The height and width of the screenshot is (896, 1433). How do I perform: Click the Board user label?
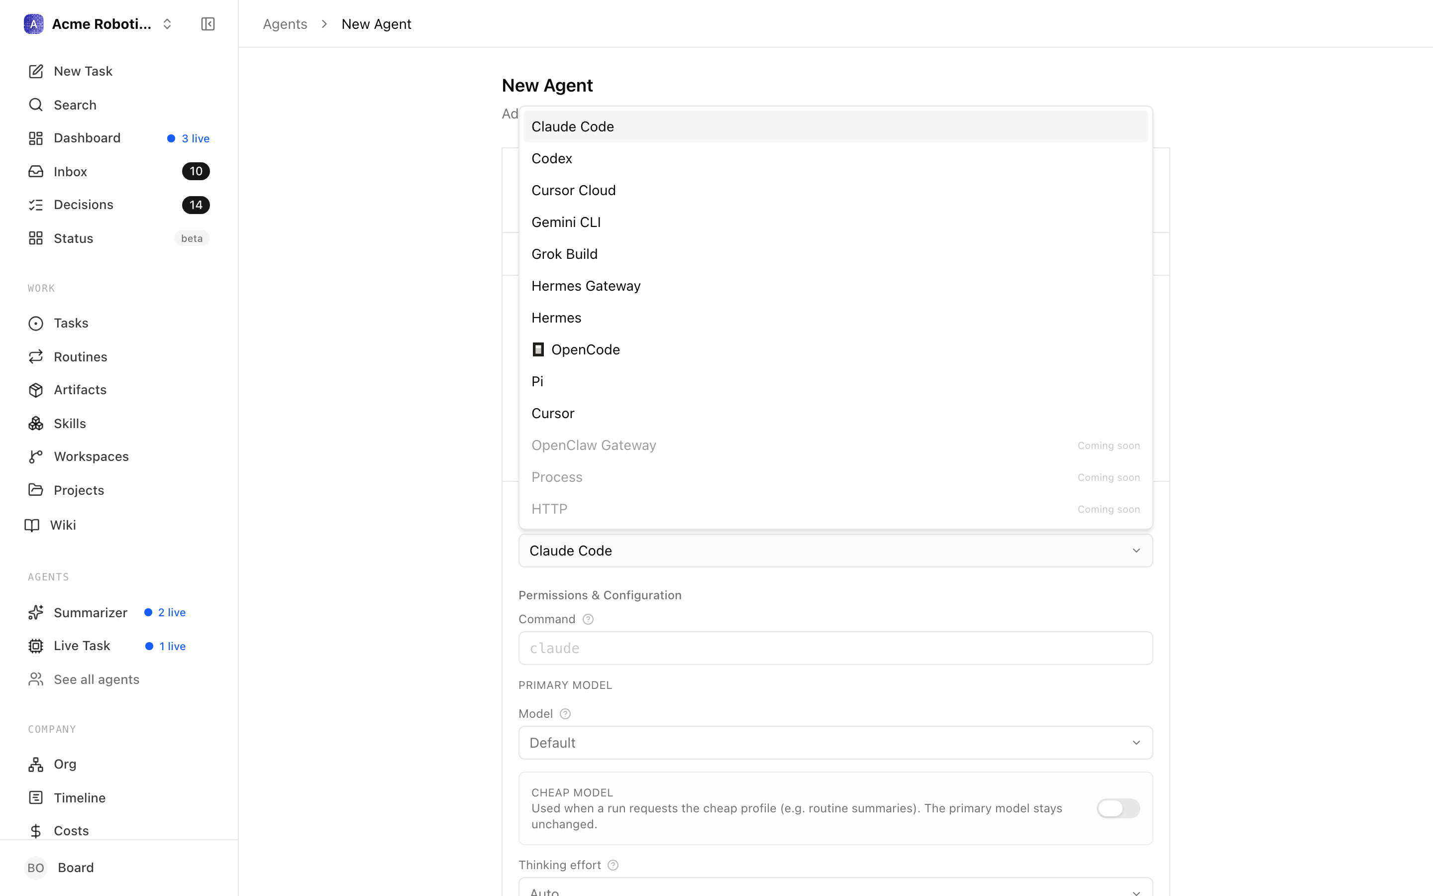[76, 868]
